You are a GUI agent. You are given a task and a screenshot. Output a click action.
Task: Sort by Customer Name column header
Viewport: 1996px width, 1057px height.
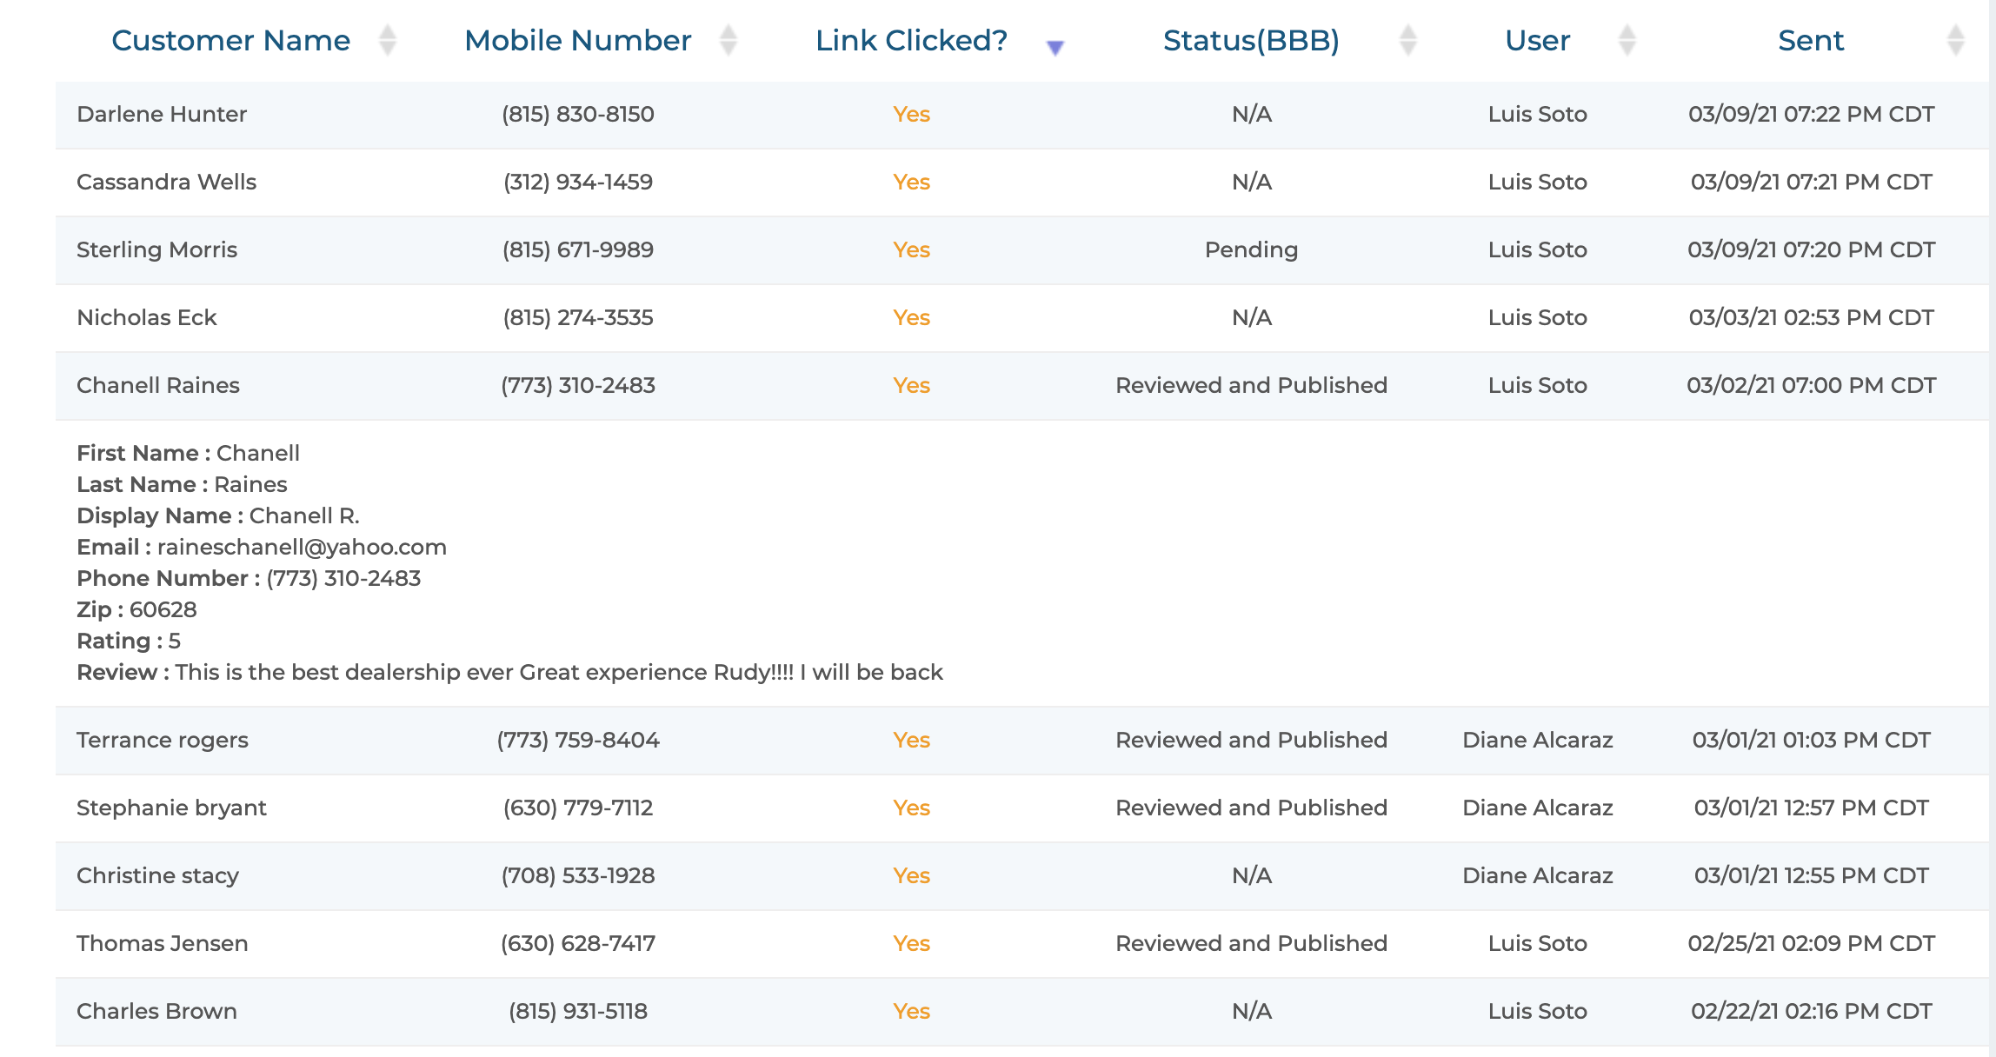point(230,40)
